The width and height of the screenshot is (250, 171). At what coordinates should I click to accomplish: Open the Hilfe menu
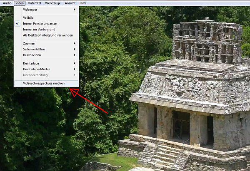[x=83, y=3]
